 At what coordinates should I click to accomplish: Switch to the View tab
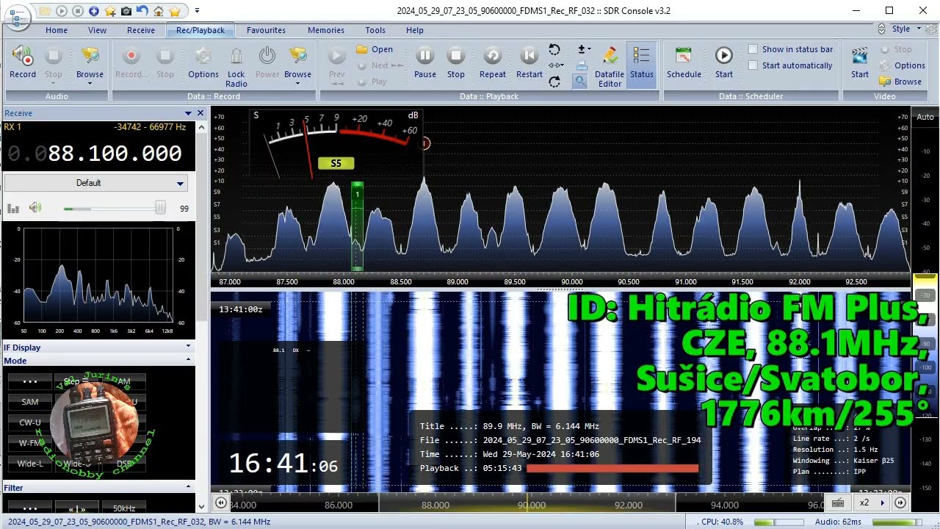point(97,30)
